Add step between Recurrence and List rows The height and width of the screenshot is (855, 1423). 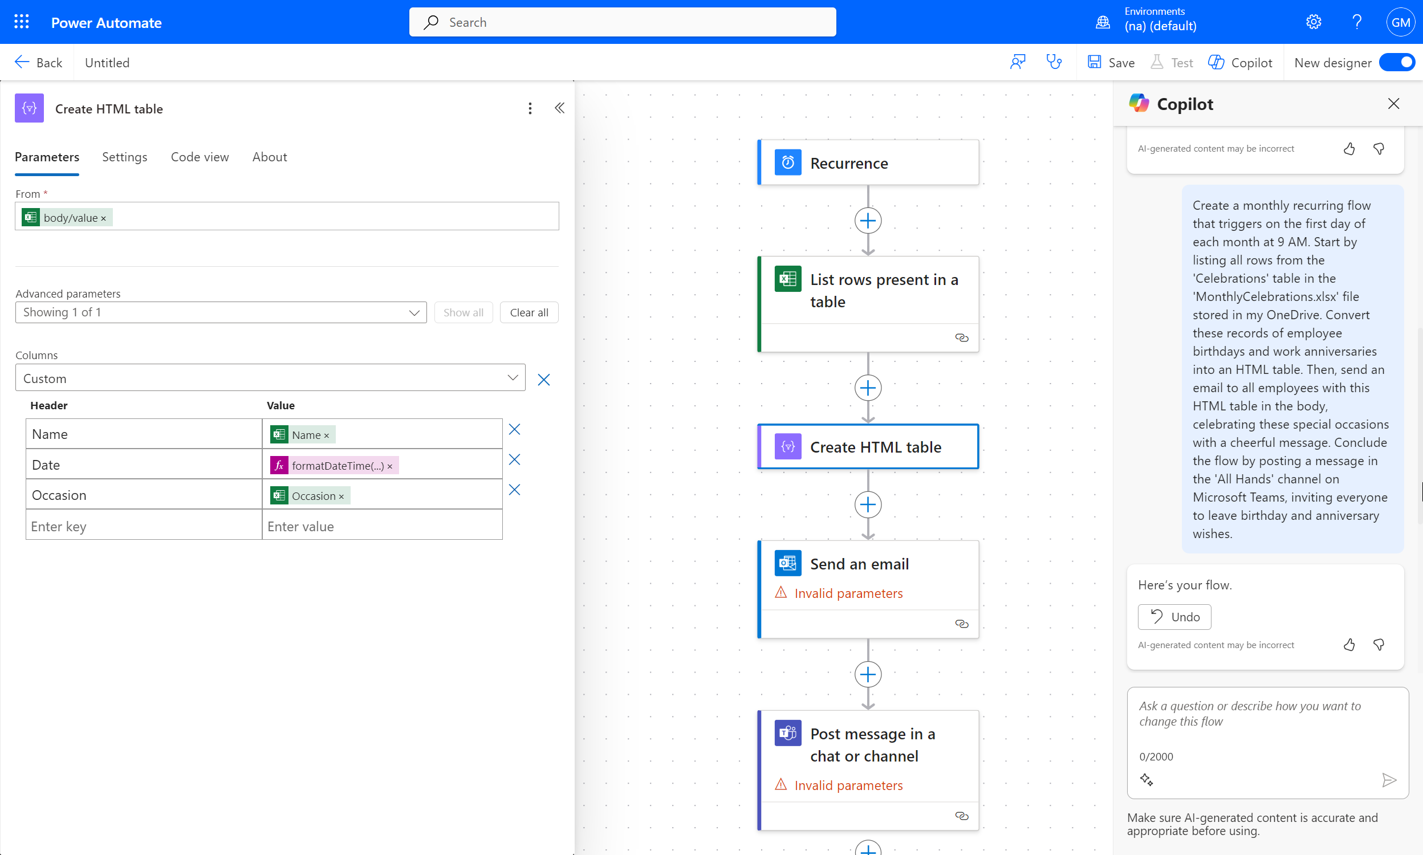pos(868,221)
